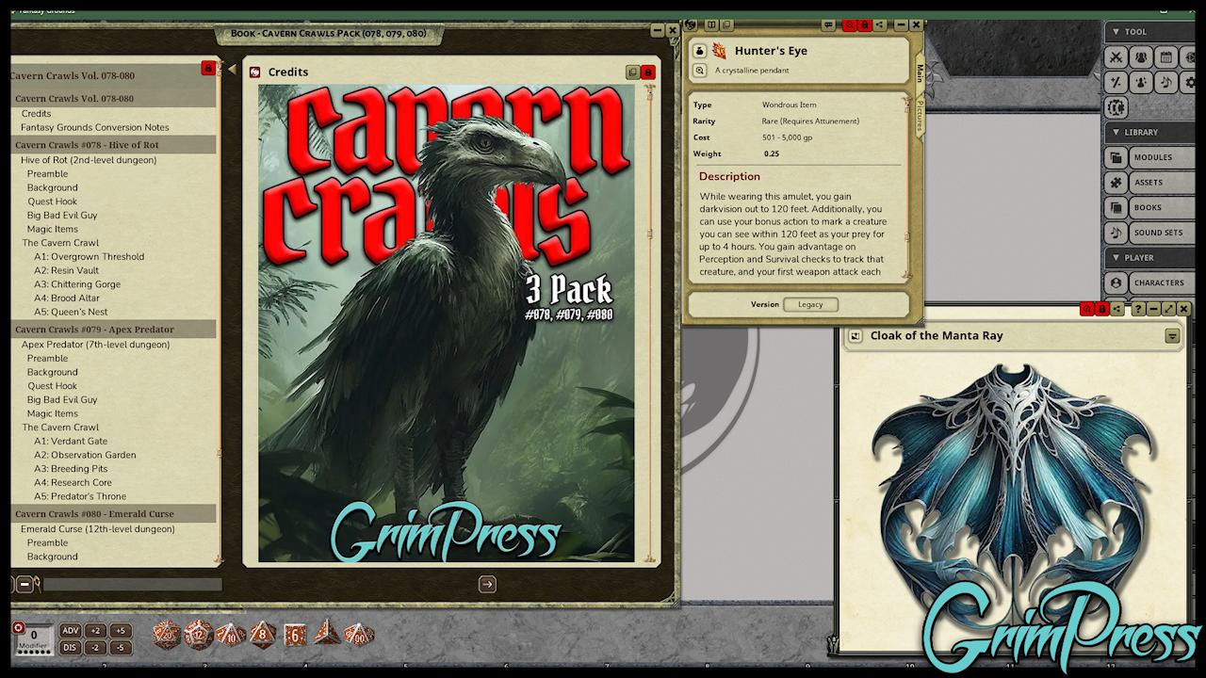This screenshot has height=678, width=1206.
Task: Roll the d10 die
Action: [231, 635]
